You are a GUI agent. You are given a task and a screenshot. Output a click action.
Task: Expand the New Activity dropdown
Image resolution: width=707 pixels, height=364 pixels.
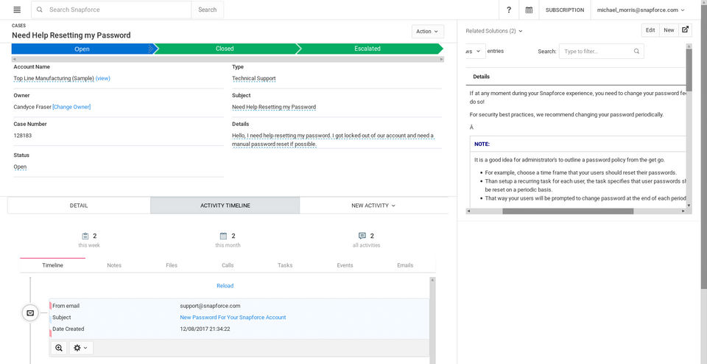coord(373,206)
